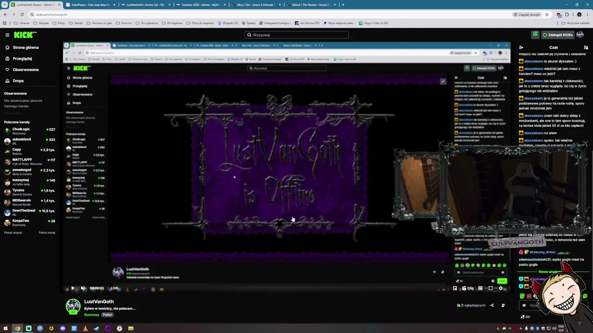Open recommended channel messymaj

pyautogui.click(x=30, y=182)
